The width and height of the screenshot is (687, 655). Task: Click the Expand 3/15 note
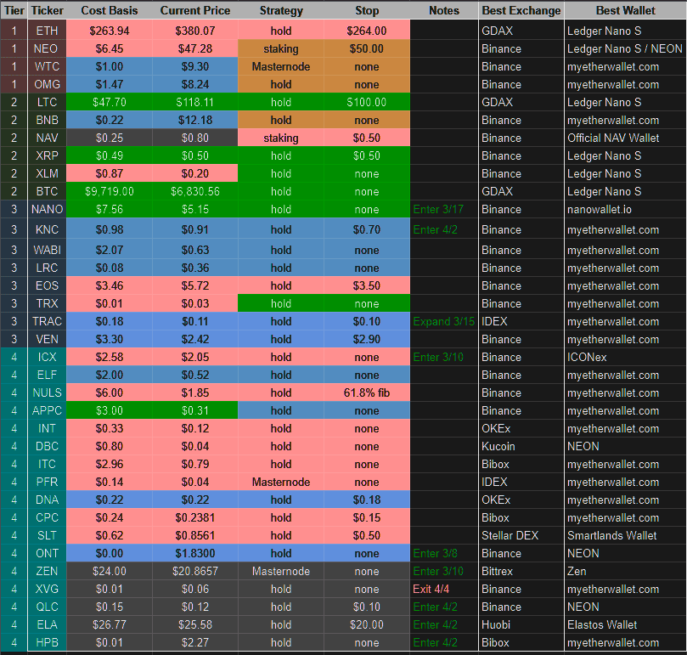[x=444, y=321]
